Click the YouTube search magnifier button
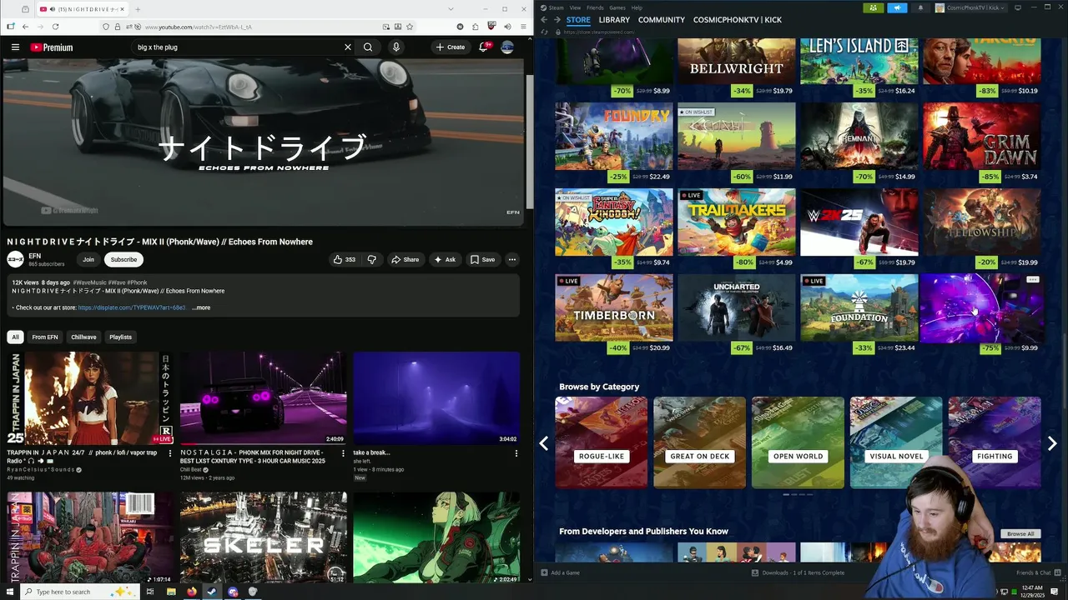The width and height of the screenshot is (1068, 600). coord(368,47)
